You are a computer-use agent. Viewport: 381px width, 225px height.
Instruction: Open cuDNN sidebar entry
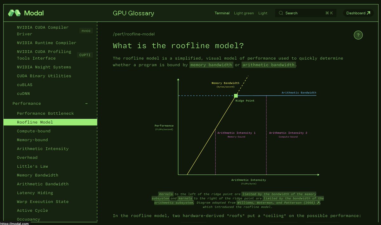[x=23, y=94]
